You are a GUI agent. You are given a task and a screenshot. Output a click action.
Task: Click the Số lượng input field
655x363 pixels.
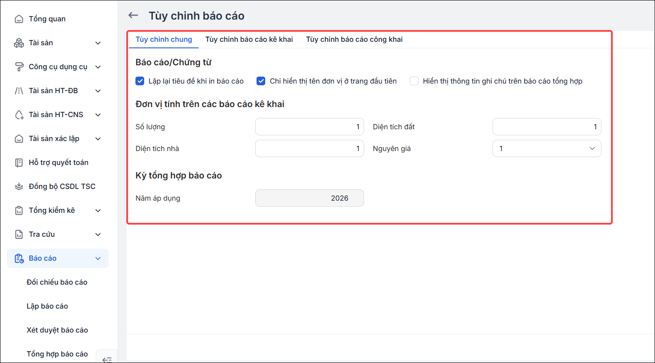[x=310, y=127]
